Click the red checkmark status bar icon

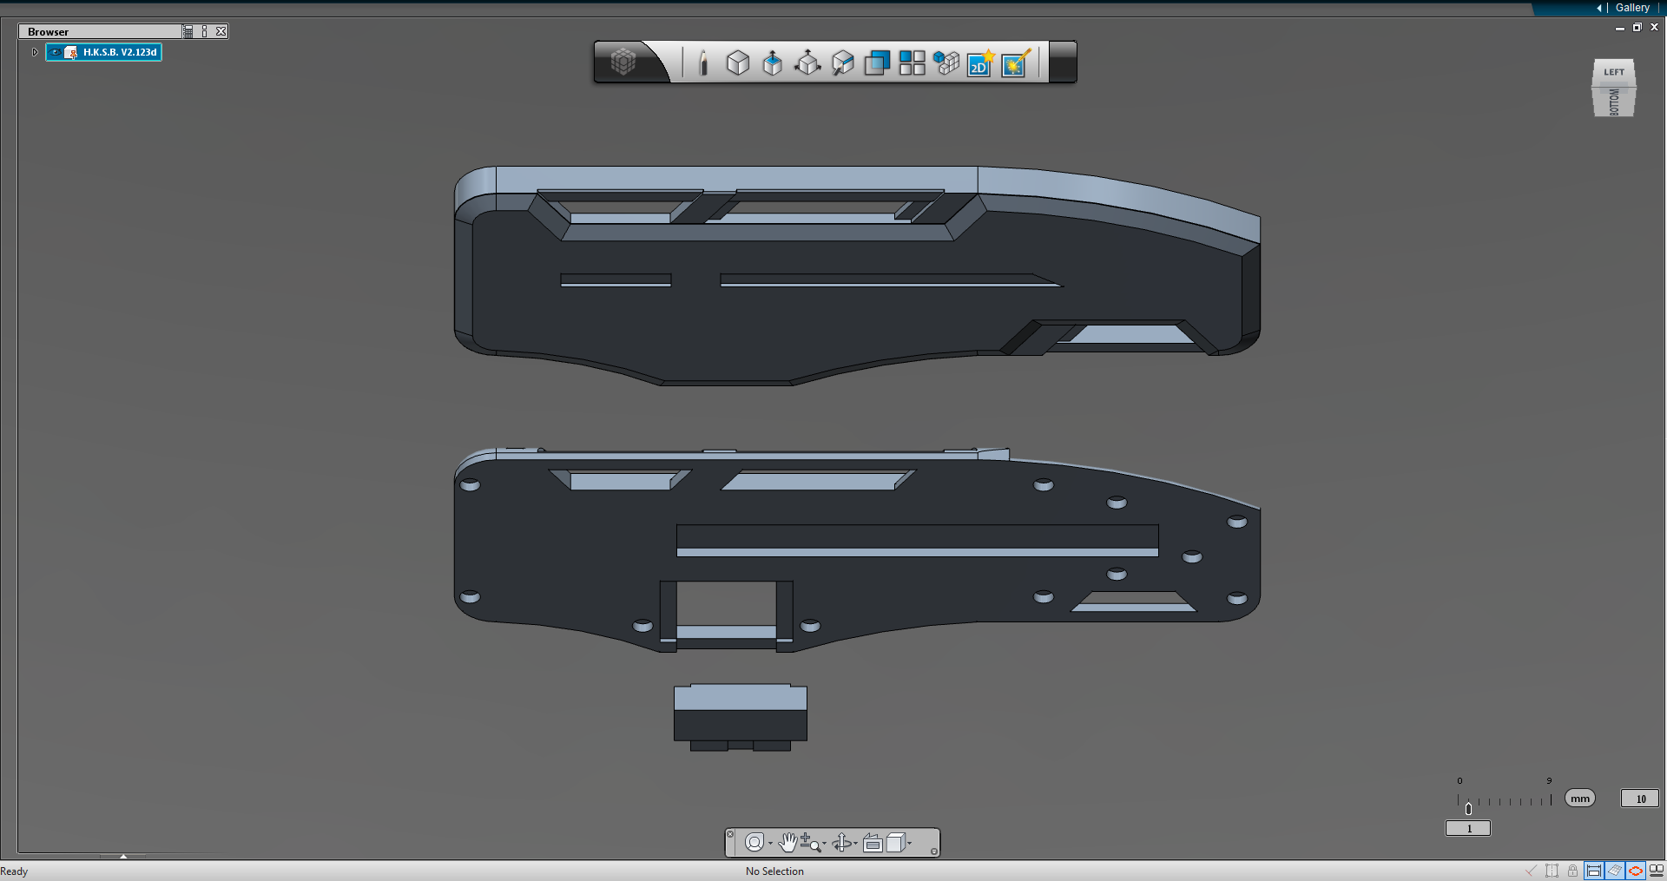click(1531, 871)
